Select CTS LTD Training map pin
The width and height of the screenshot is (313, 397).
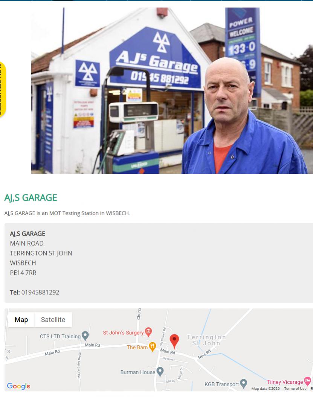pos(85,336)
